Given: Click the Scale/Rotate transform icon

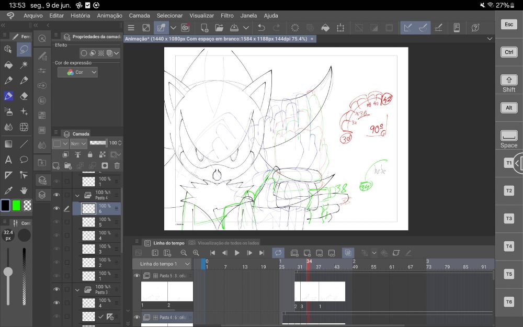Looking at the screenshot, I should (340, 28).
